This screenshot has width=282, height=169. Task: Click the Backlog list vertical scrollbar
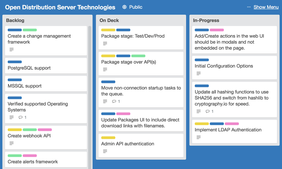coord(90,84)
